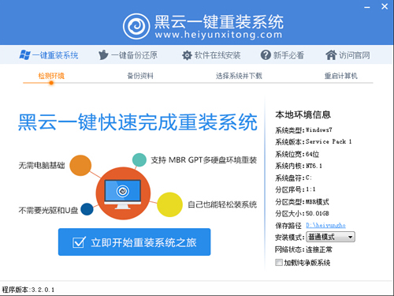Click the 系统位宽: 64位 entry
Image resolution: width=394 pixels, height=296 pixels.
pyautogui.click(x=297, y=154)
